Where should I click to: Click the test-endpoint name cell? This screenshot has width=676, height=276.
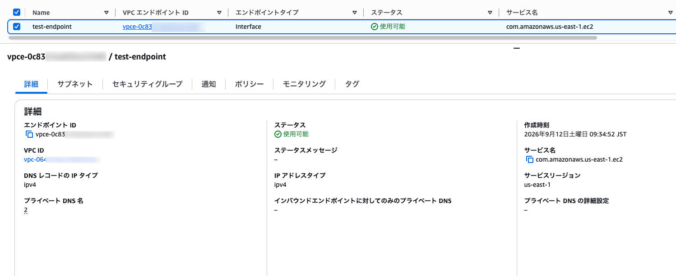click(x=52, y=27)
